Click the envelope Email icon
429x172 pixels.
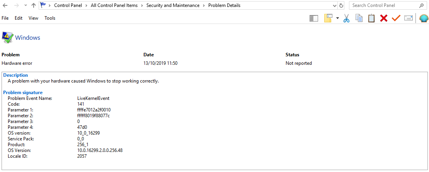point(409,18)
